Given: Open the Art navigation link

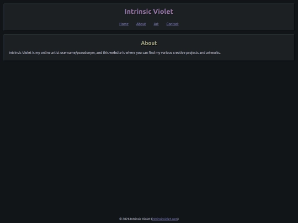Looking at the screenshot, I should tap(156, 24).
